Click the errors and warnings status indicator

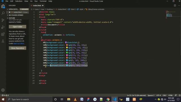5,95
